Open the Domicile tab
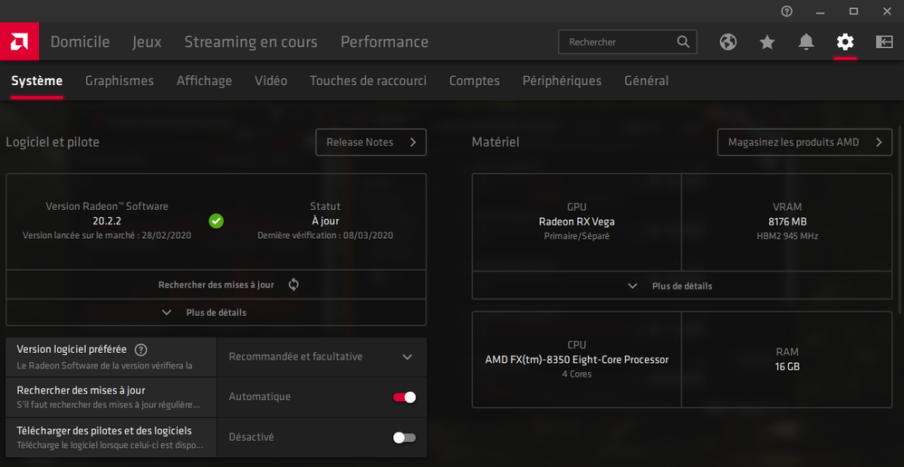904x467 pixels. [x=80, y=42]
